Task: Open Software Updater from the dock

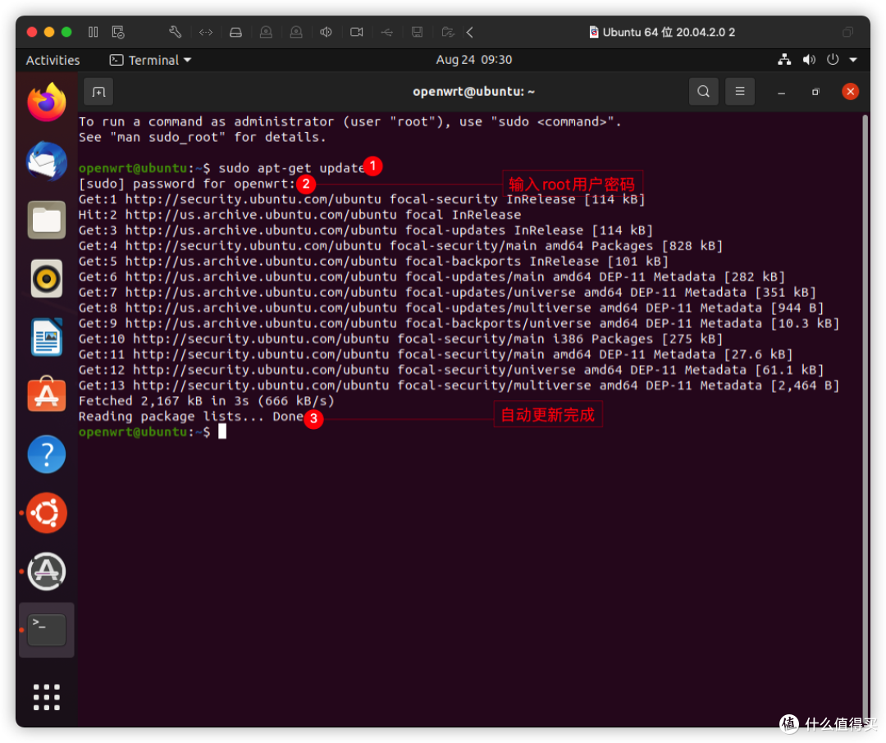Action: coord(47,572)
